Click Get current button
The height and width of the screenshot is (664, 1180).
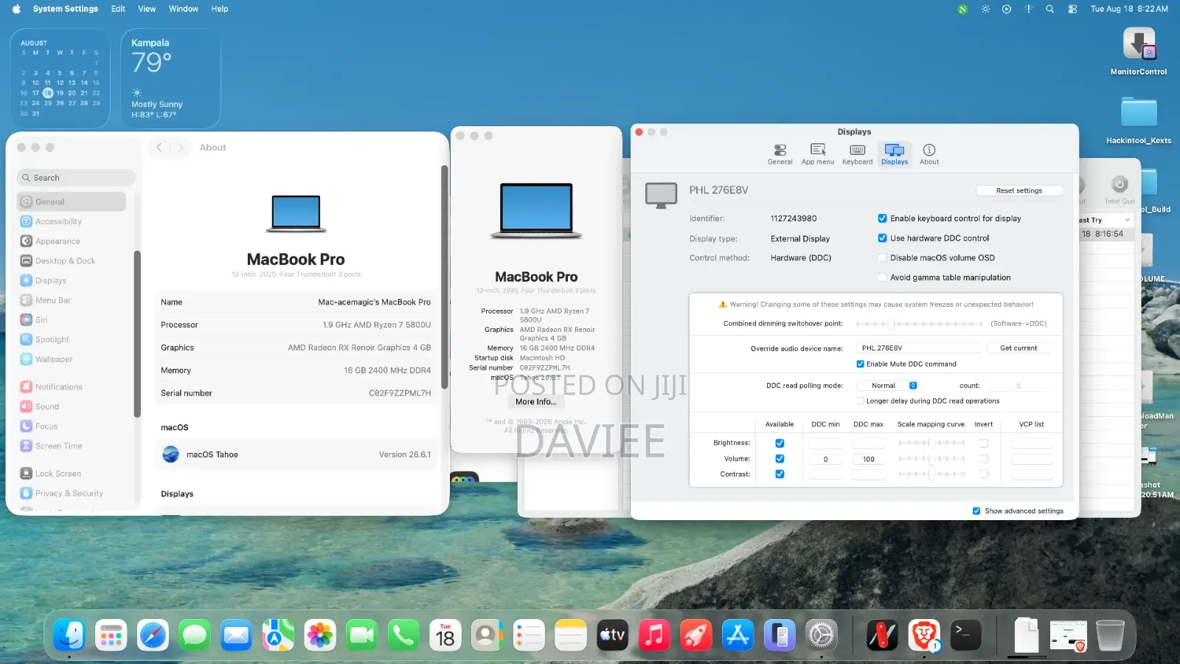[1018, 347]
